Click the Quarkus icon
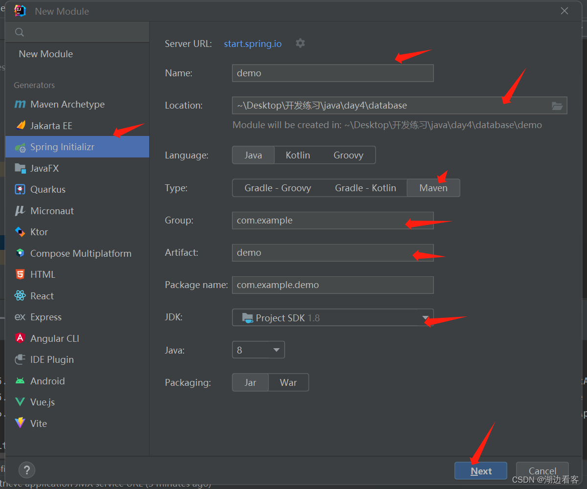 [20, 189]
